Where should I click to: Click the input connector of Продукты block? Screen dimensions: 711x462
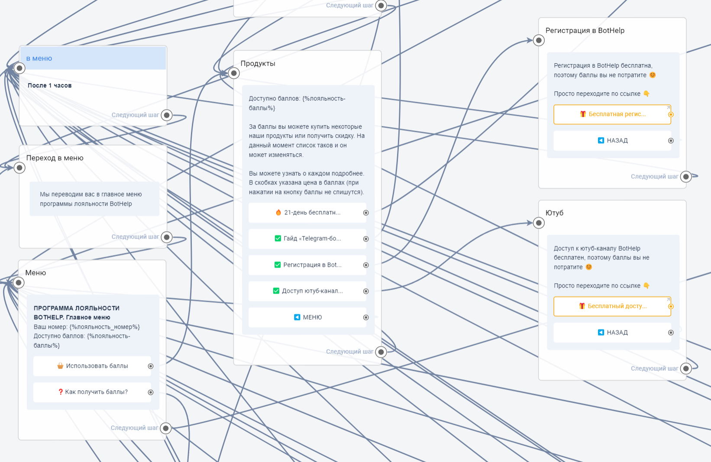(x=234, y=73)
